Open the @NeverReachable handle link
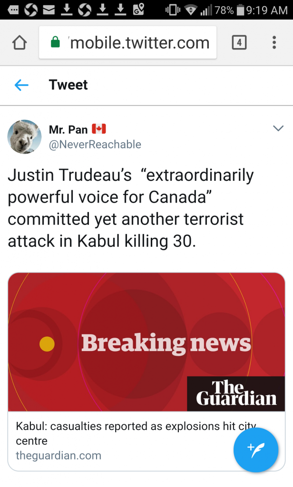The height and width of the screenshot is (487, 293). pos(95,144)
